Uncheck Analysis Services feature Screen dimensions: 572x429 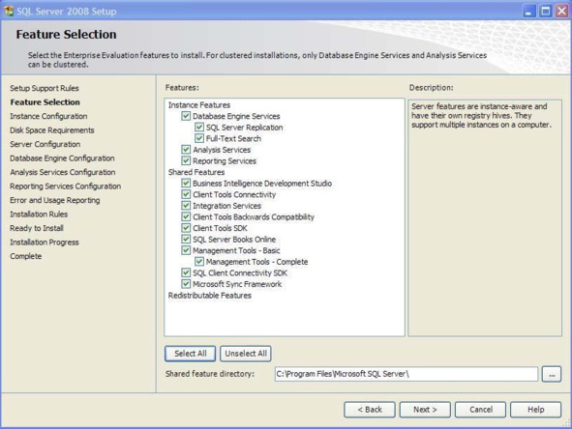click(186, 150)
